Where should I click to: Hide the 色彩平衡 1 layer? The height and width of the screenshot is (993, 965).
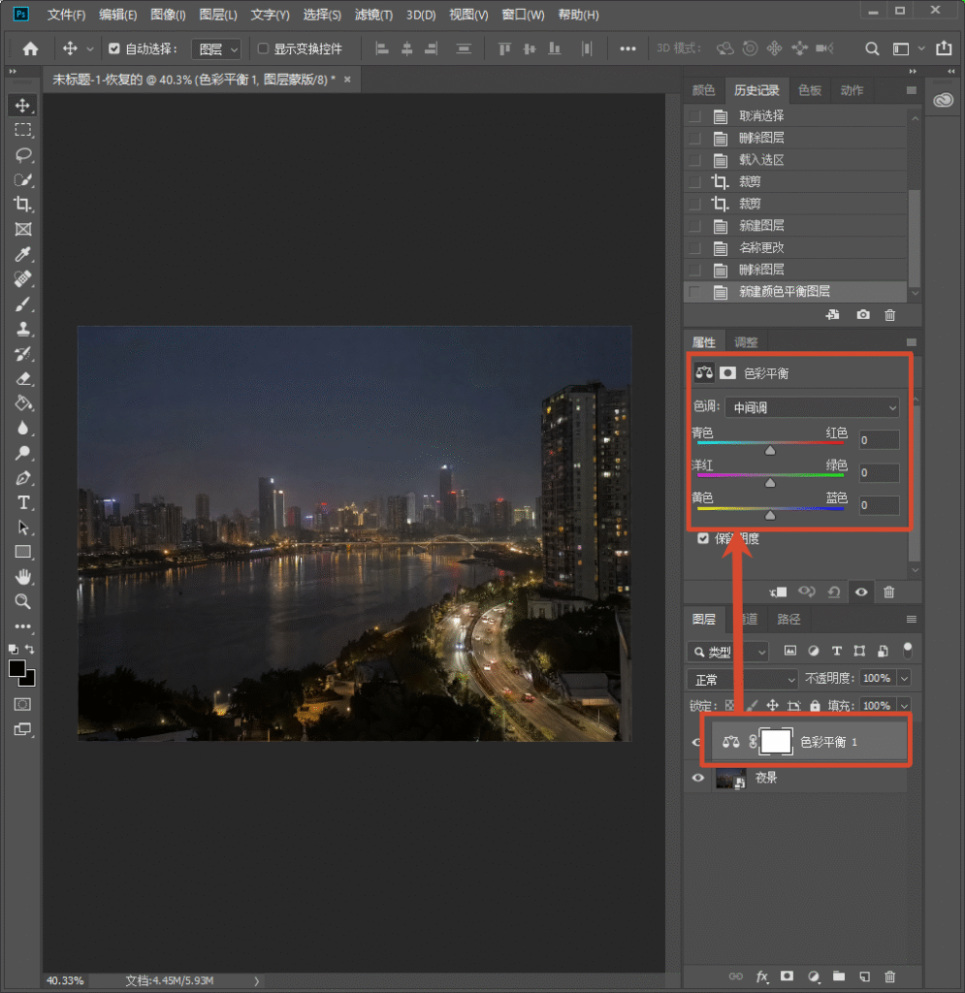pyautogui.click(x=696, y=742)
